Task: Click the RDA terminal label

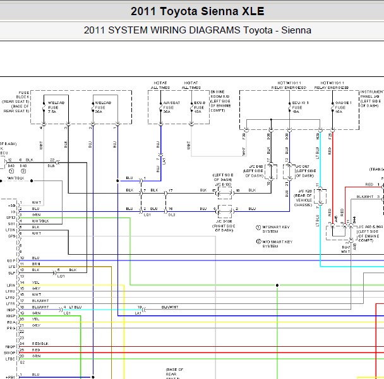Action: (x=11, y=322)
